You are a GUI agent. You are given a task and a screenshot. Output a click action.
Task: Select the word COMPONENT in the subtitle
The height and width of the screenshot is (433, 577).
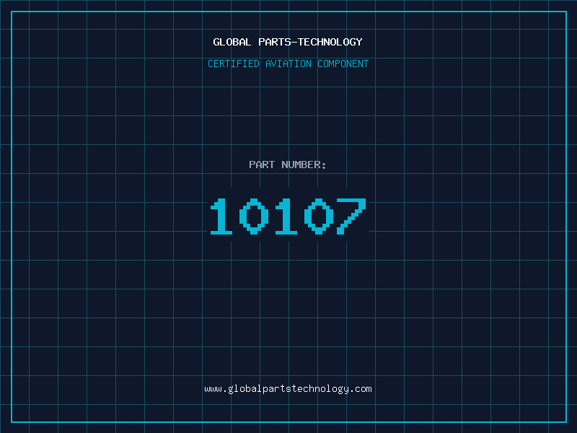coord(343,64)
